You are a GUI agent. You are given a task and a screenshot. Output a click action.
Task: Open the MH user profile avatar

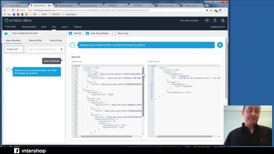click(207, 21)
